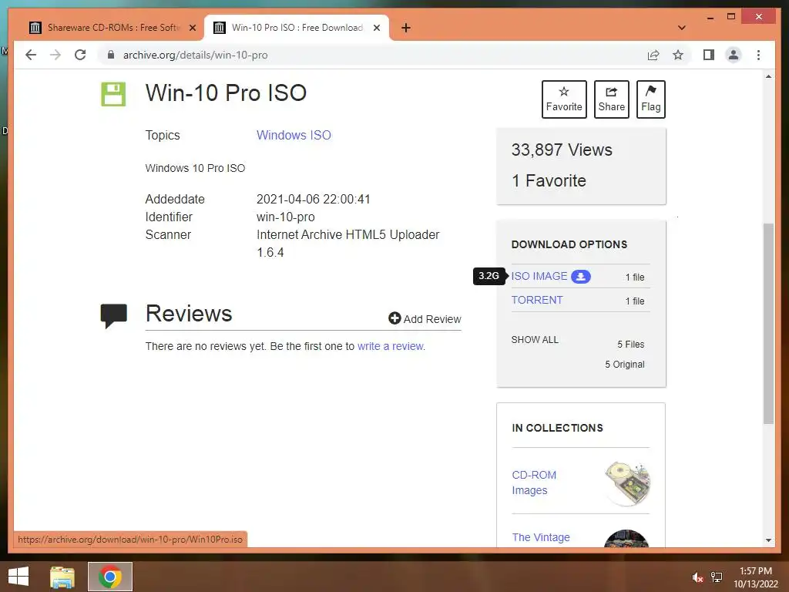Share this Win-10 Pro ISO item
Screen dimensions: 789x592
point(611,99)
